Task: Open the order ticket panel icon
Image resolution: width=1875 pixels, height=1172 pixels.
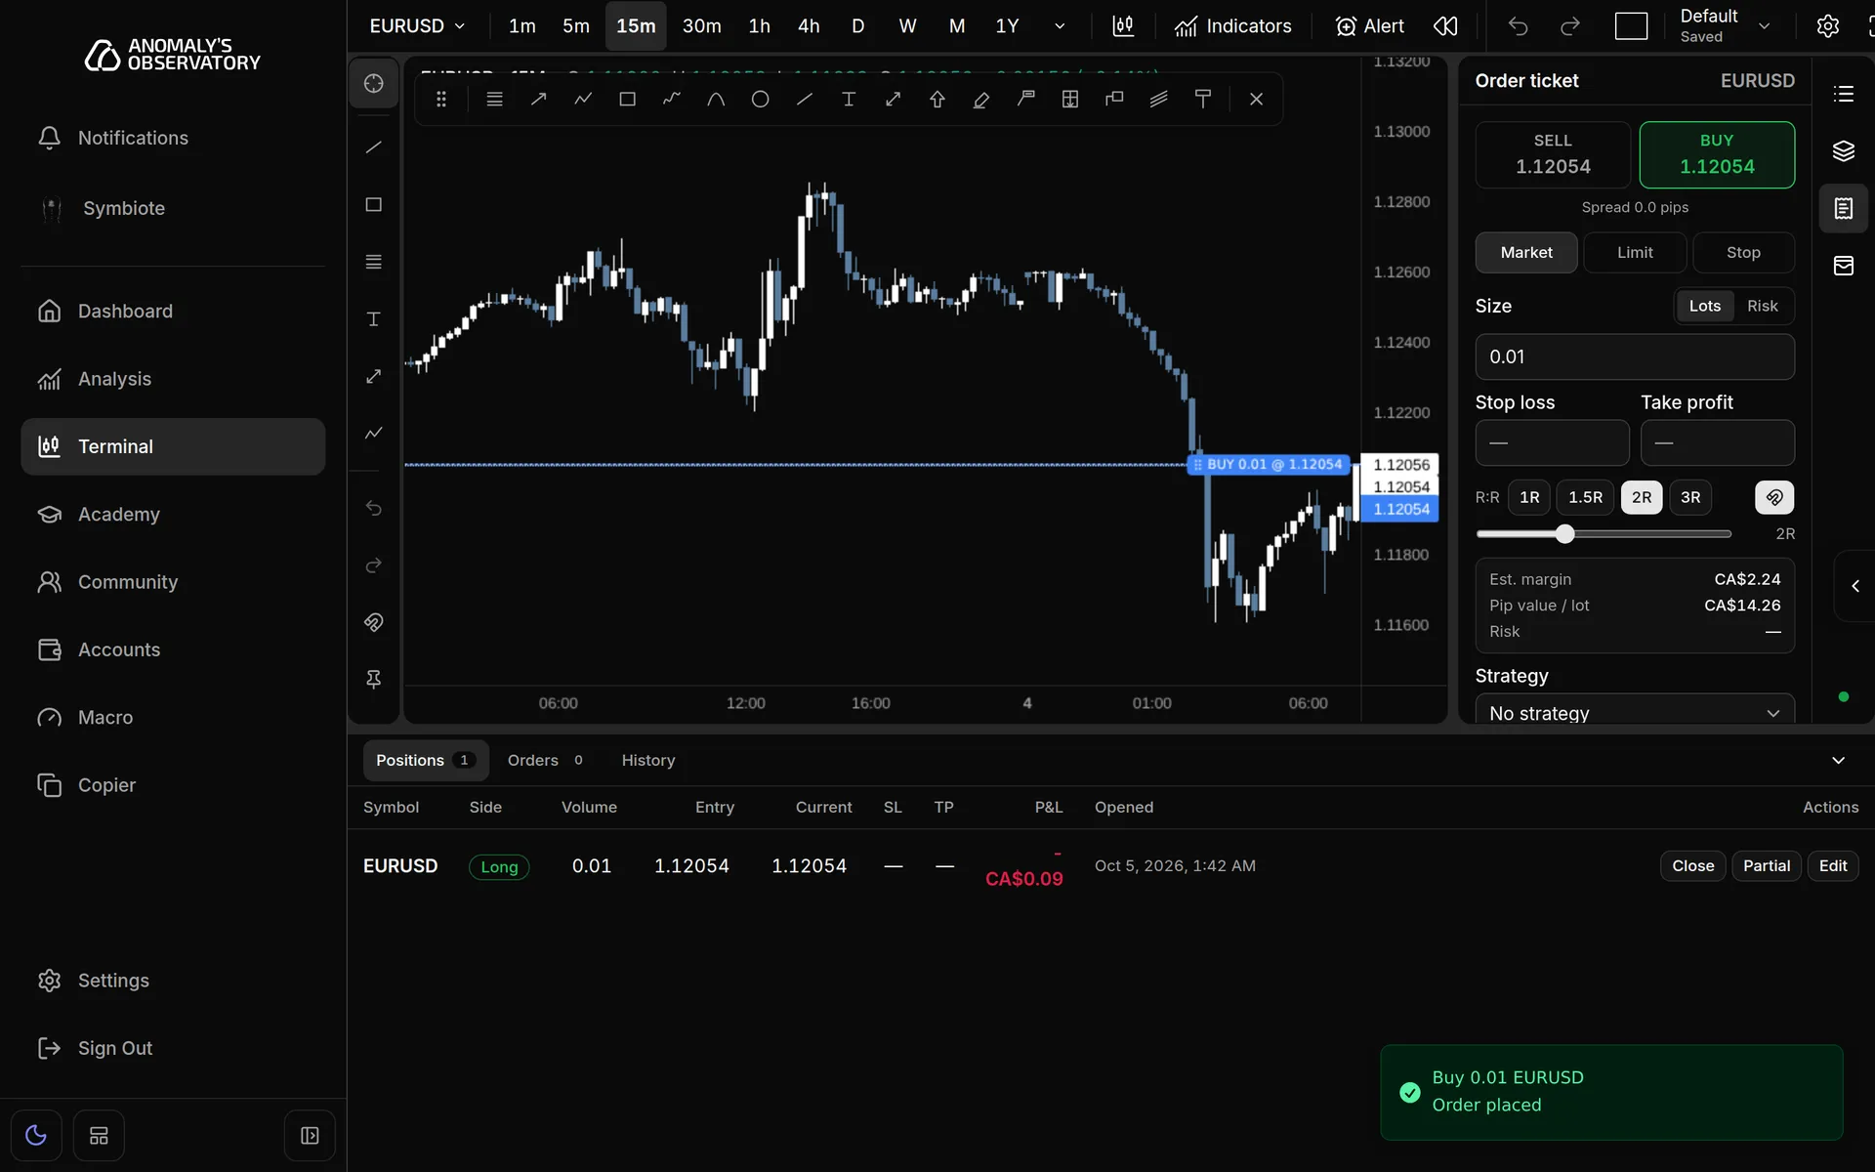Action: 1843,208
